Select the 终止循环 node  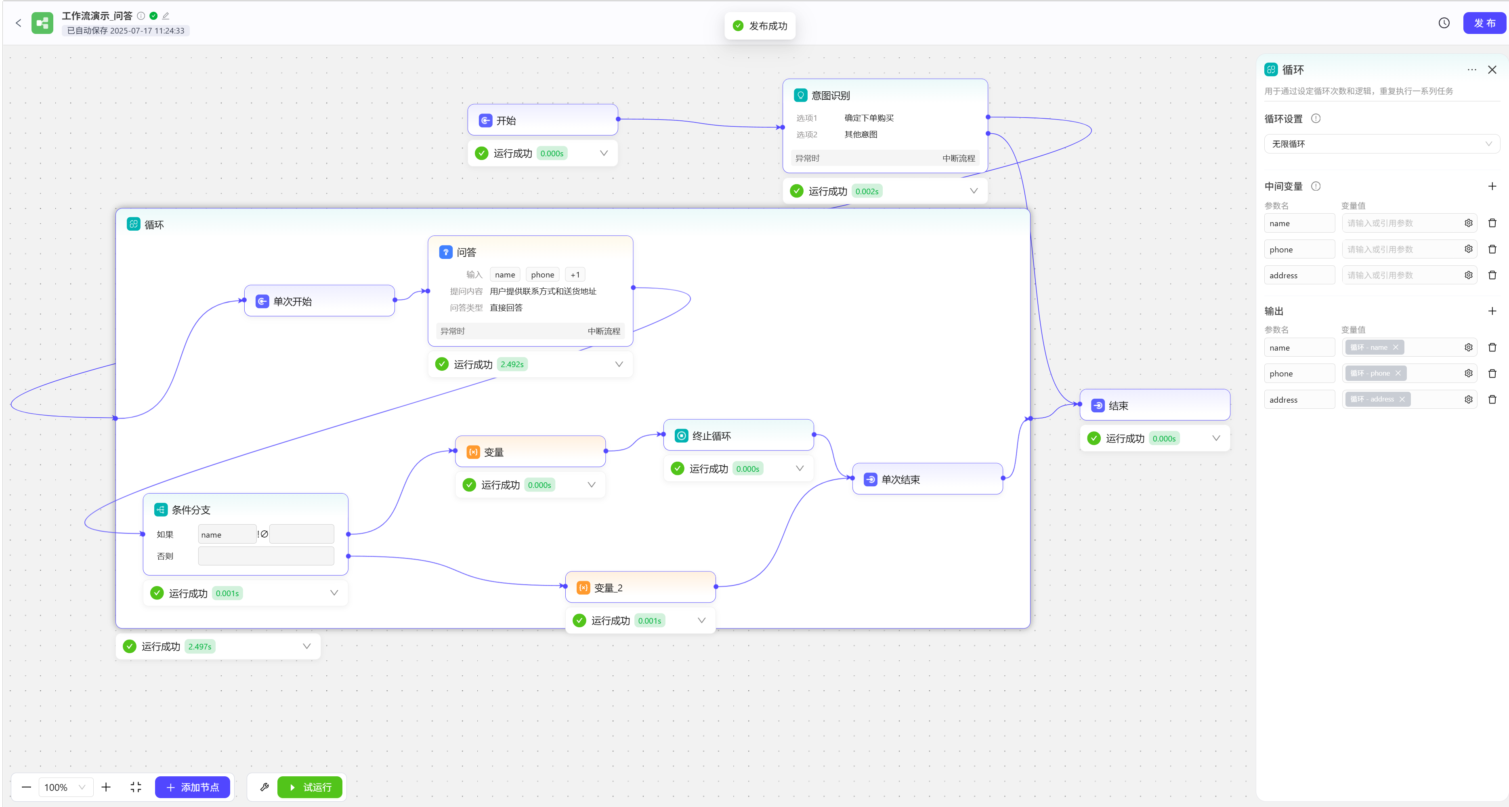737,435
